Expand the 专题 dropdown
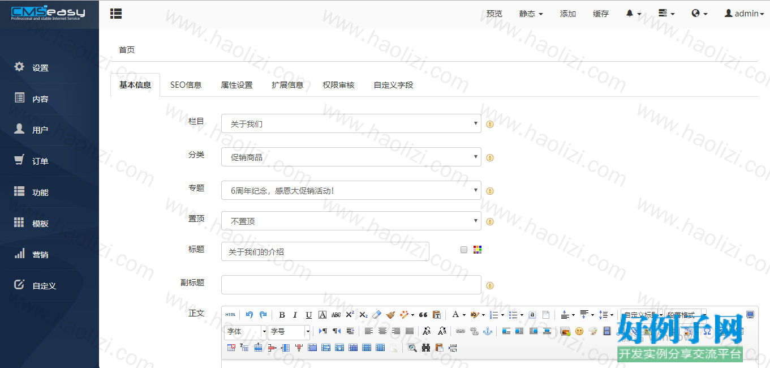770x368 pixels. (x=351, y=190)
